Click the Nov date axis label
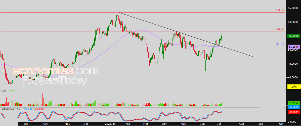The width and height of the screenshot is (301, 126). click(x=67, y=124)
